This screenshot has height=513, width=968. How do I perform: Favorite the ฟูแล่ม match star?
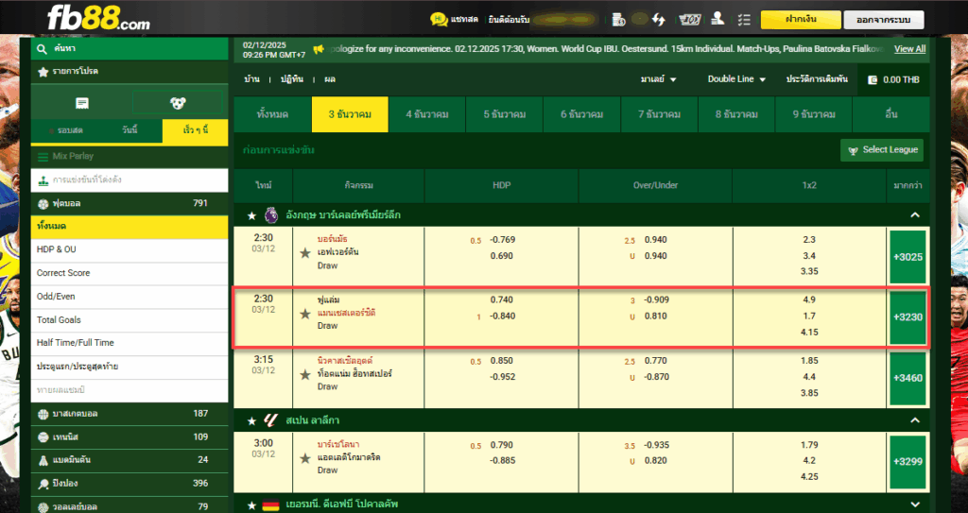coord(305,315)
